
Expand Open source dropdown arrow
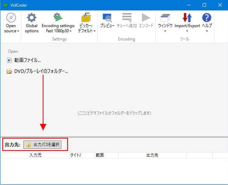click(x=18, y=31)
